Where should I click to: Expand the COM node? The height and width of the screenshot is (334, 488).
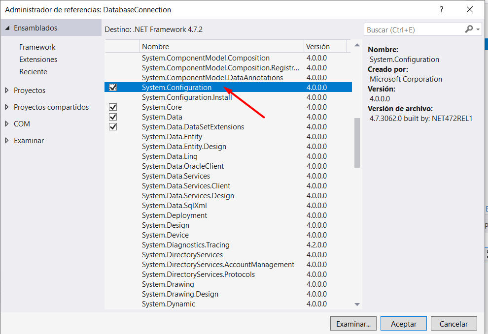click(x=7, y=124)
